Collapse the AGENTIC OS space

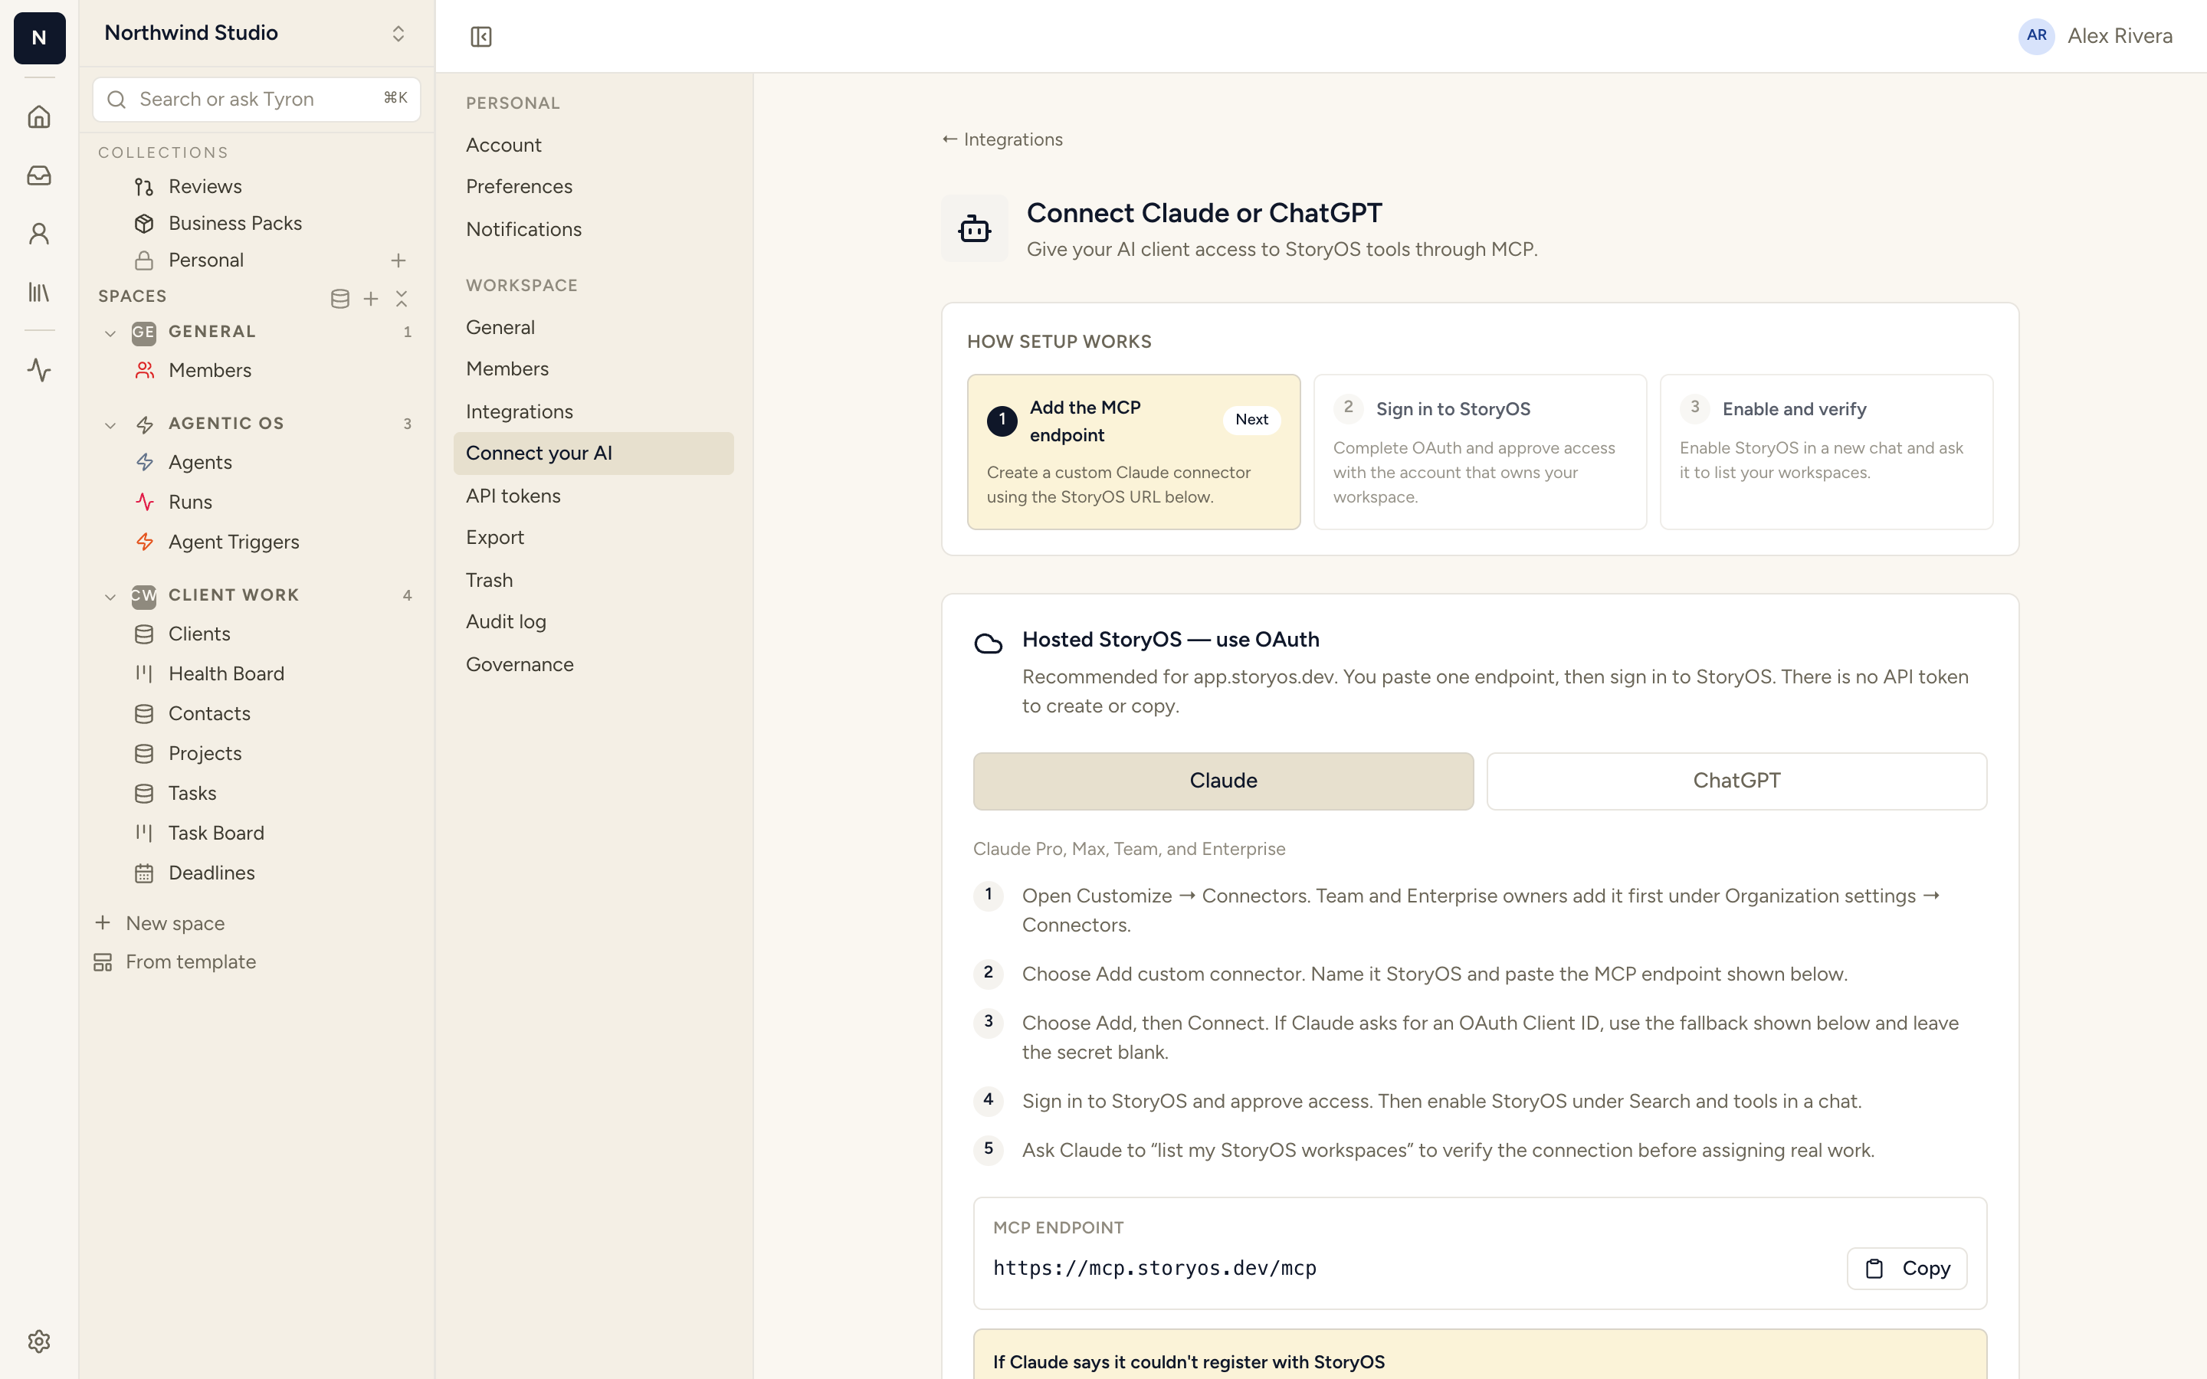tap(110, 425)
